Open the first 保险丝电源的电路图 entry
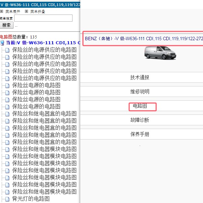The height and width of the screenshot is (203, 203). click(36, 85)
